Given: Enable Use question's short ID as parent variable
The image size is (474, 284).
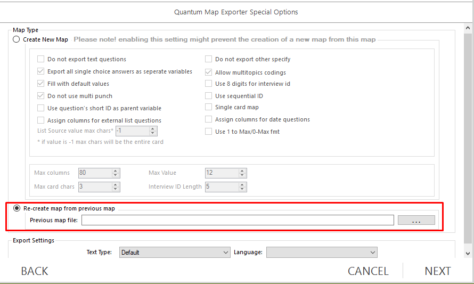Looking at the screenshot, I should tap(41, 108).
